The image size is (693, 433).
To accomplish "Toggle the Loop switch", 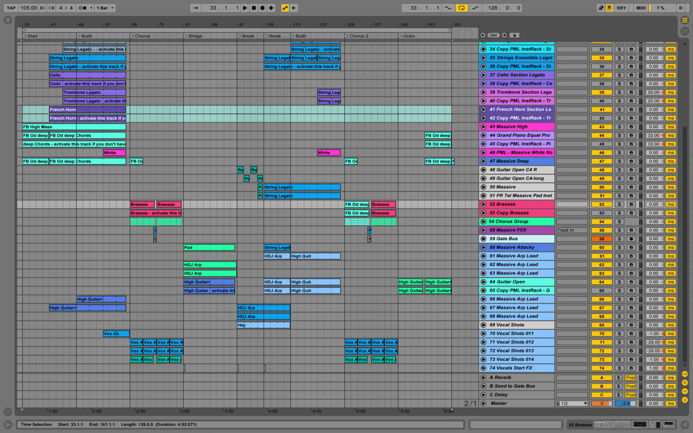I will 462,8.
